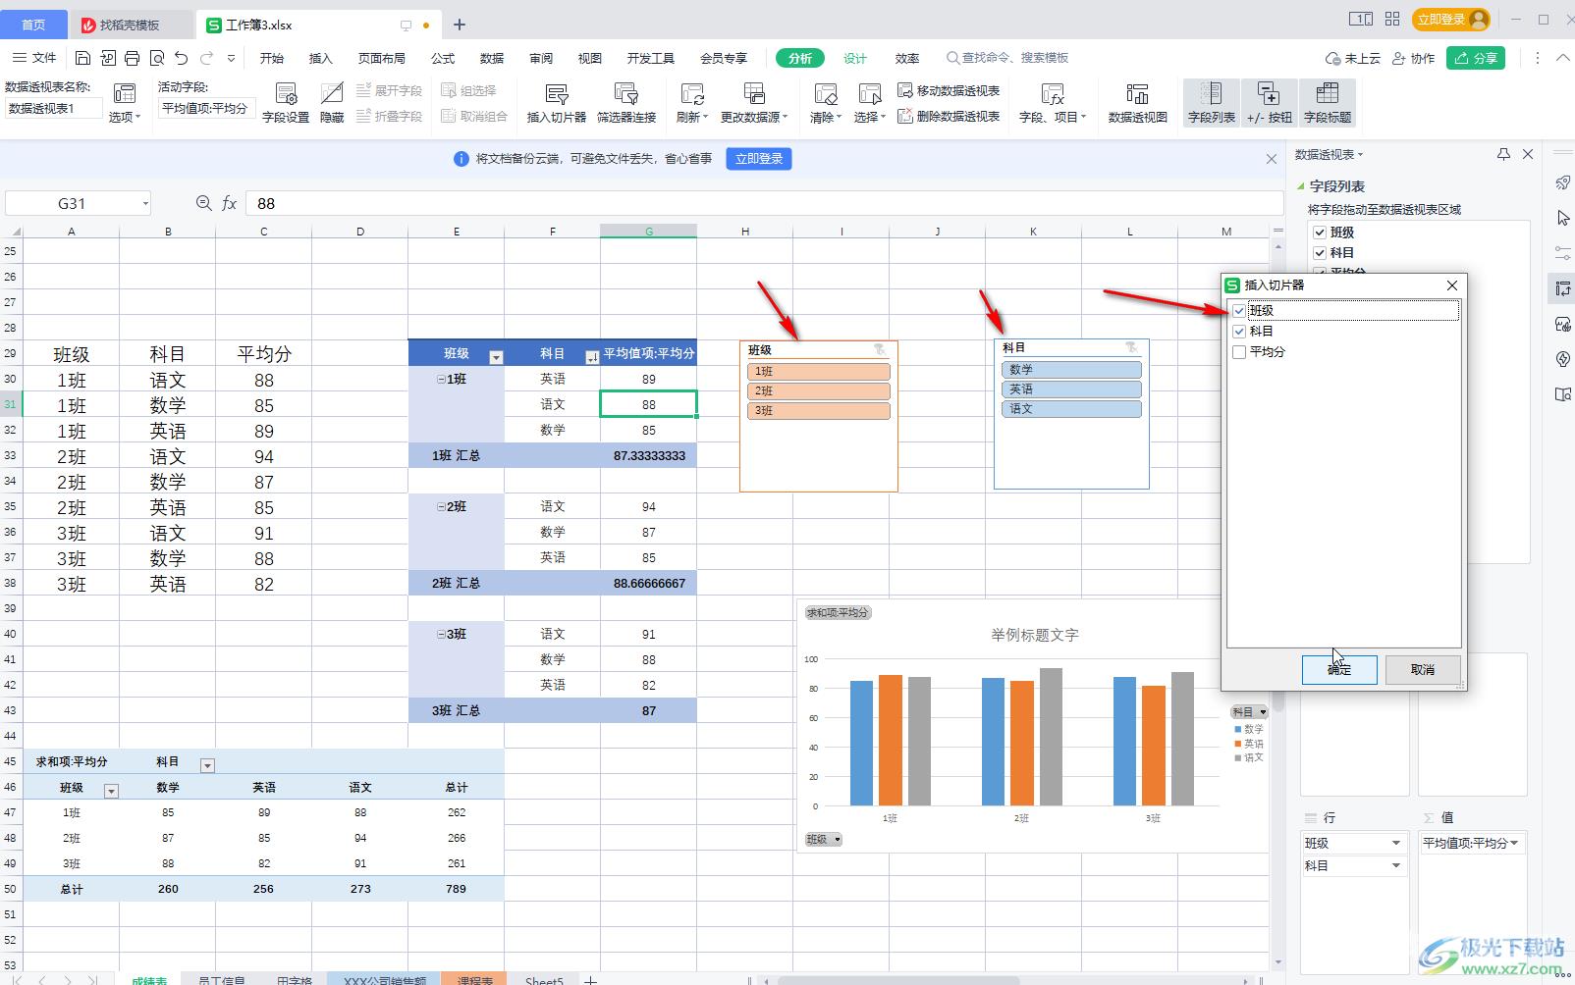
Task: Open the 文件 (File) menu
Action: 35,58
